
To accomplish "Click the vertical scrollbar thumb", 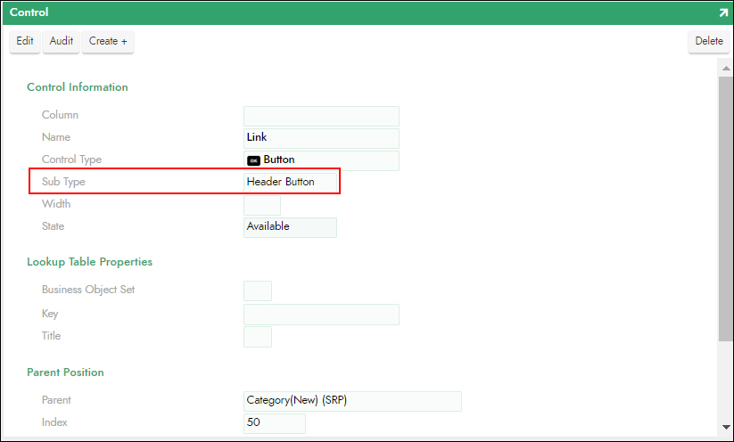I will [725, 205].
